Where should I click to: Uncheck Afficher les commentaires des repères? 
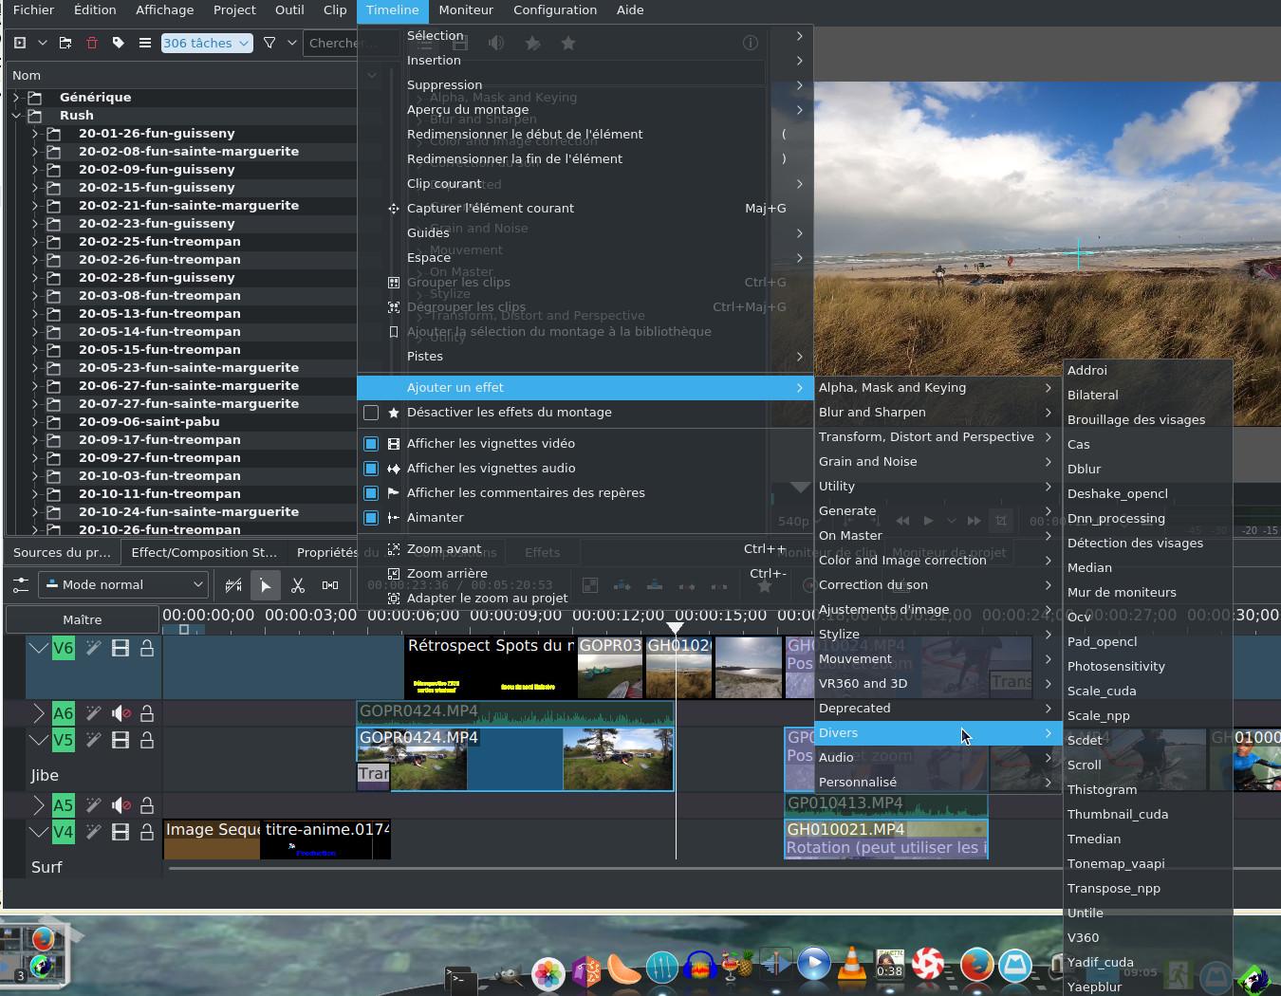(x=371, y=493)
